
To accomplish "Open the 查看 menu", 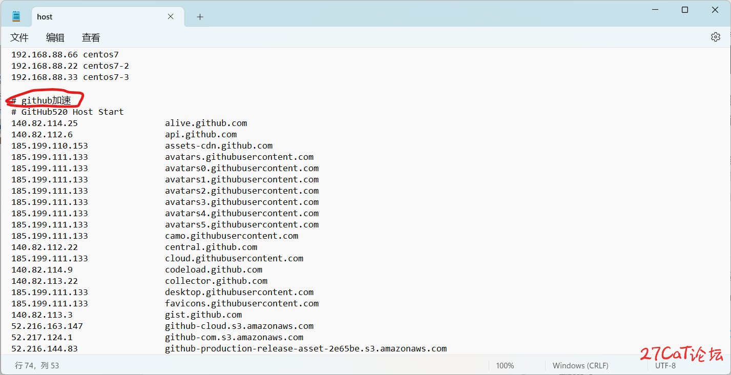I will click(91, 37).
